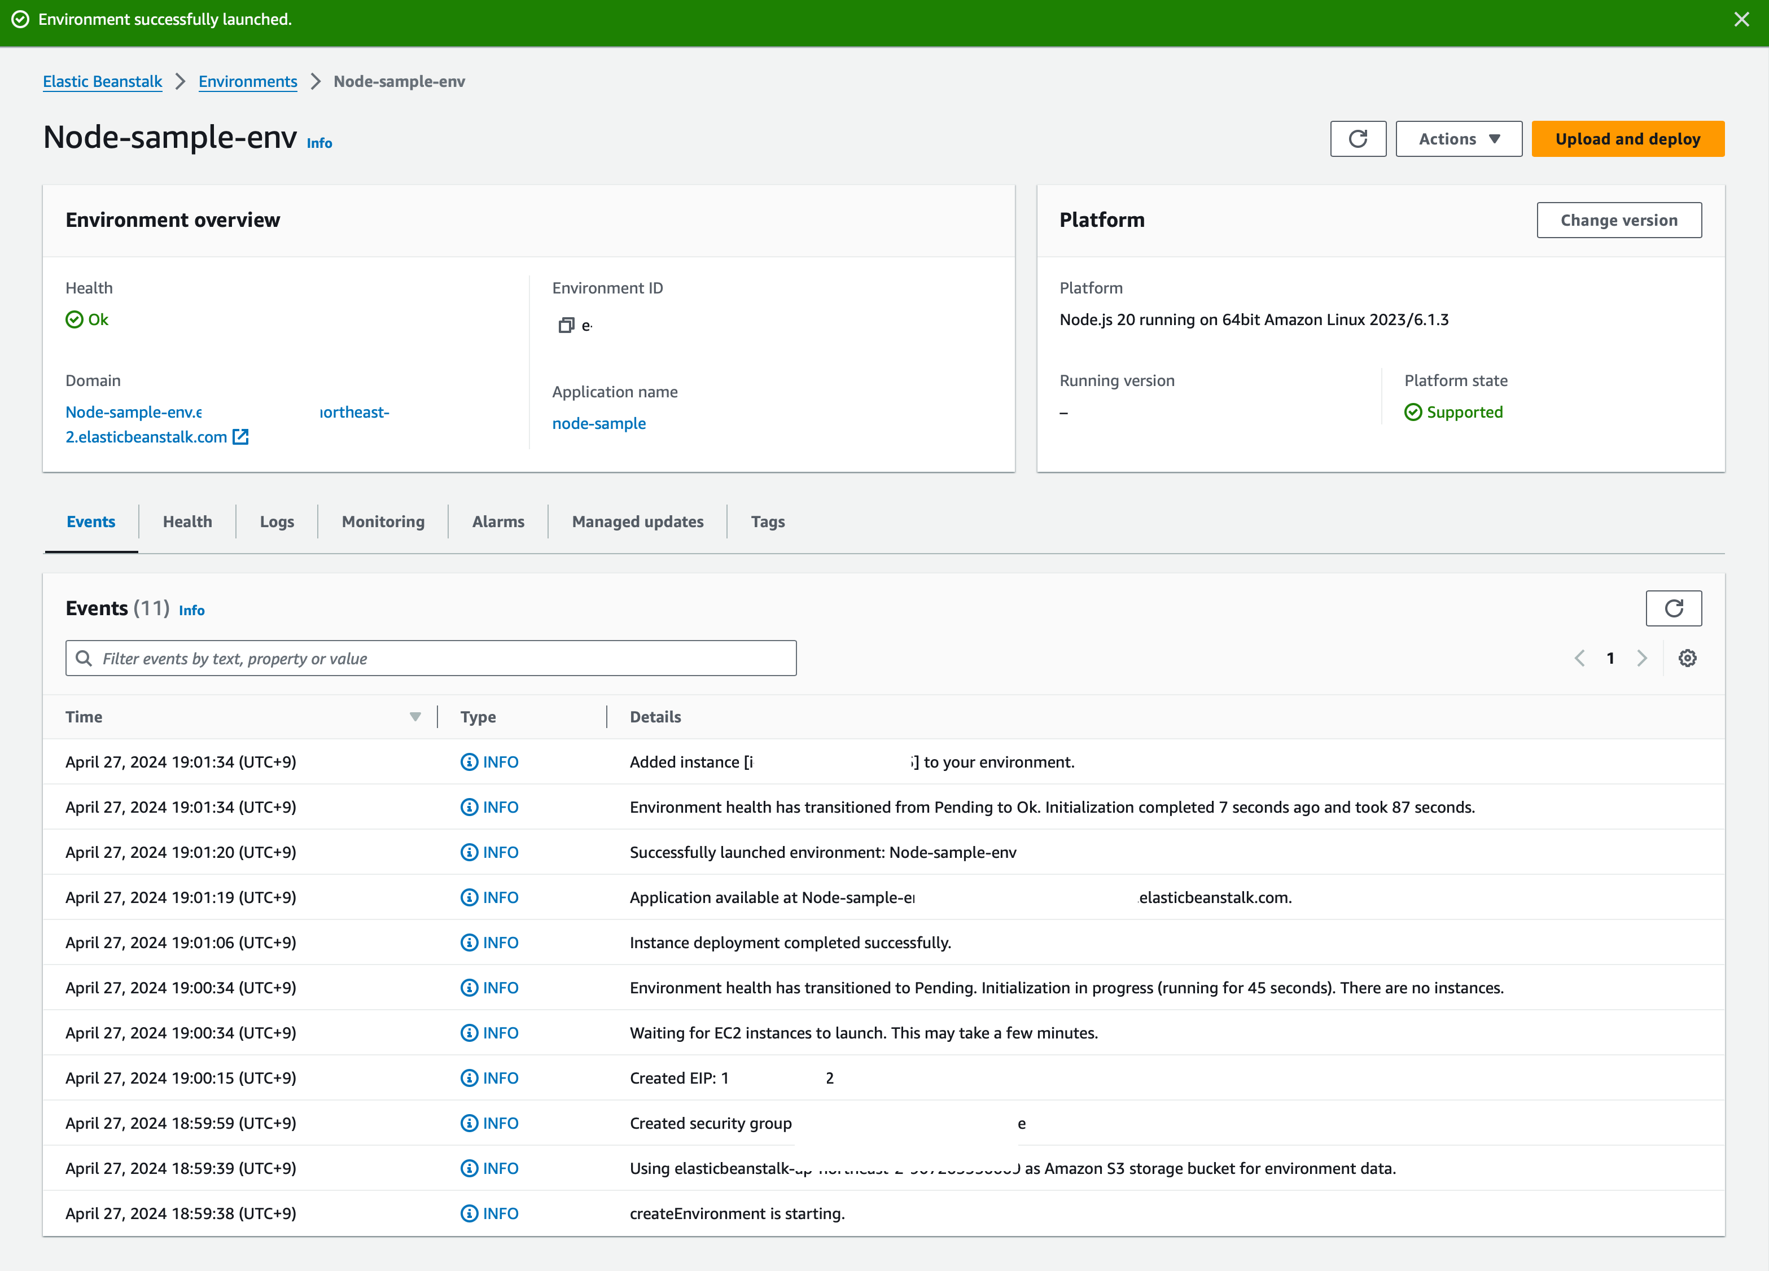The height and width of the screenshot is (1271, 1769).
Task: Click the search magnifier icon in filter
Action: pyautogui.click(x=84, y=658)
